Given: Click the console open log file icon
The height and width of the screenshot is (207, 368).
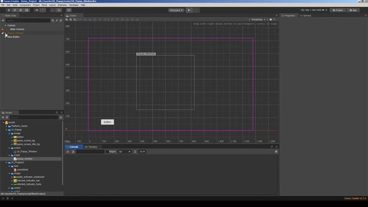Looking at the screenshot, I should (x=73, y=152).
